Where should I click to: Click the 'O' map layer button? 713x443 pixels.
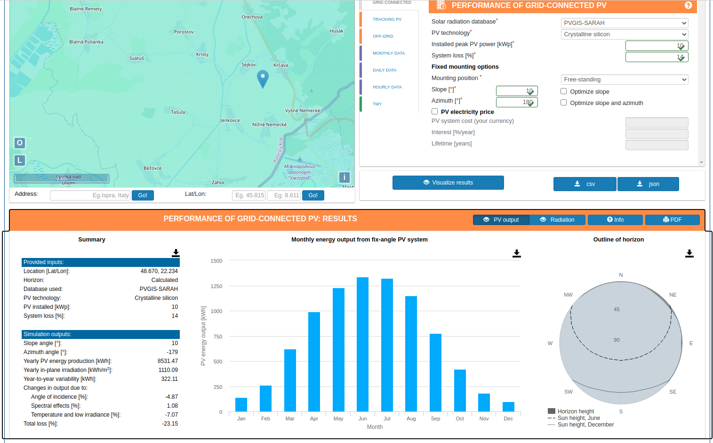point(20,143)
